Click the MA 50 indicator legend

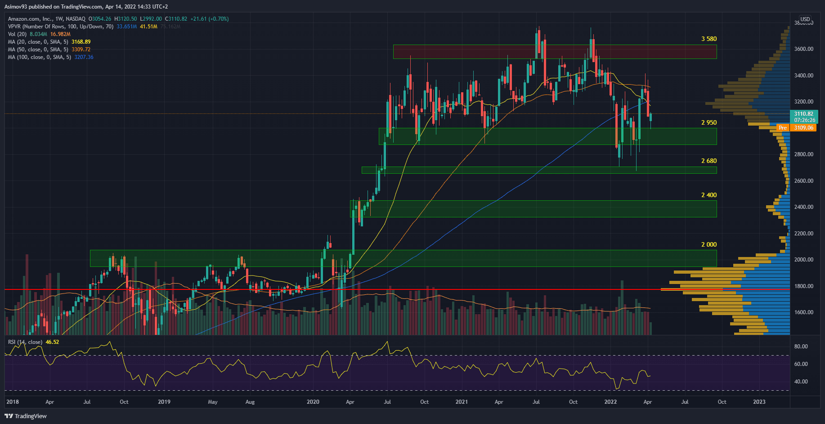point(38,50)
